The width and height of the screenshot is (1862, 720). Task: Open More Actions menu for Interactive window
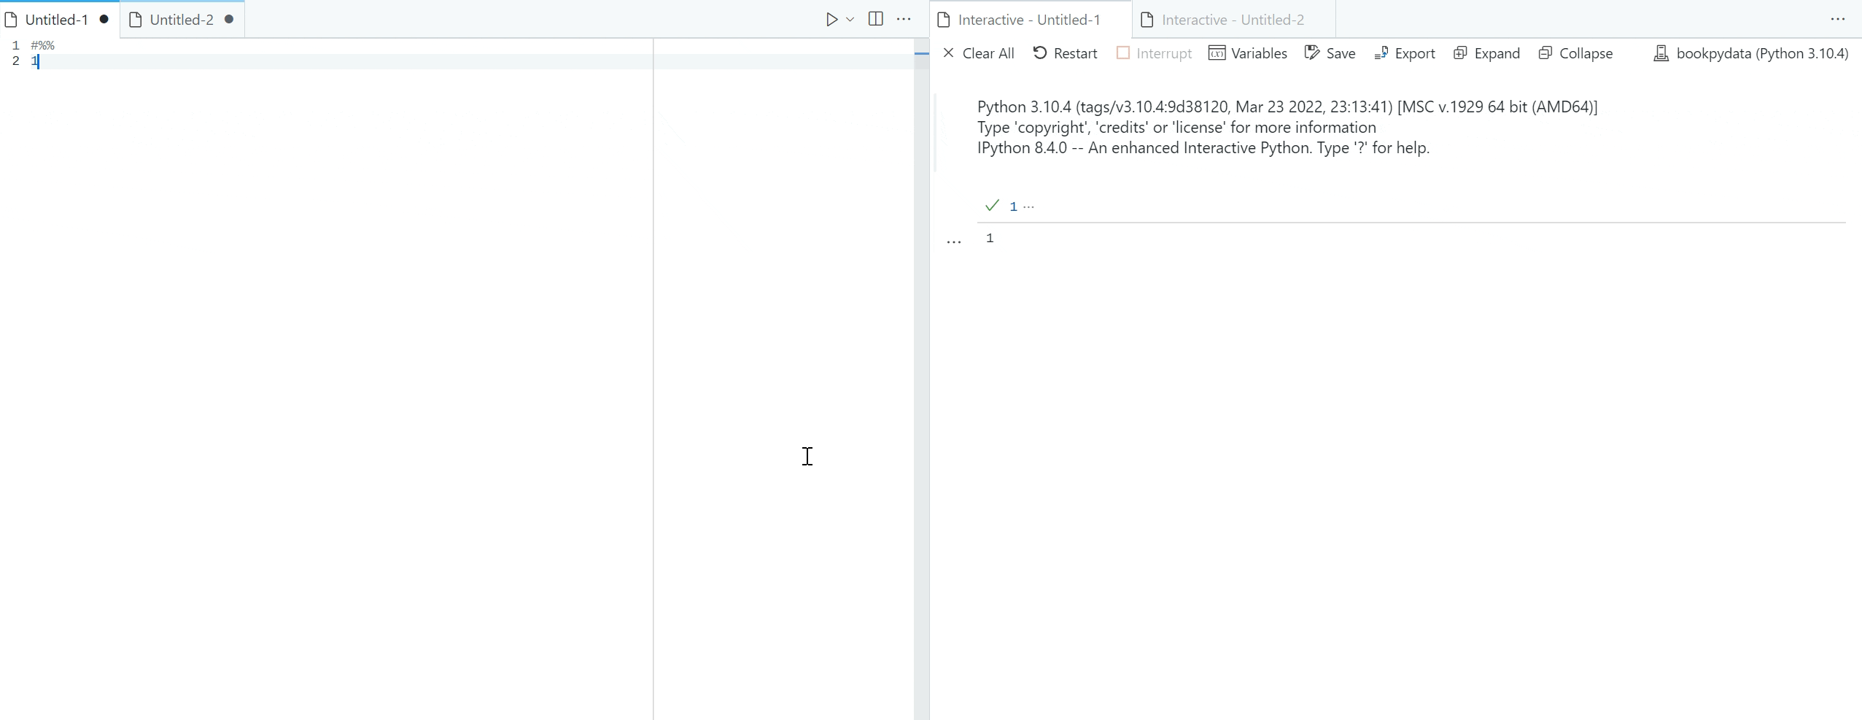1836,19
